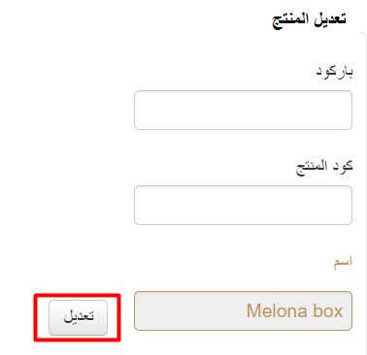The height and width of the screenshot is (355, 367).
Task: Click the field under the باركود label
Action: pos(243,110)
